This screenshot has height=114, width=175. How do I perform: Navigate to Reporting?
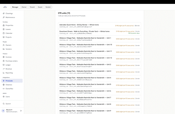pyautogui.click(x=12, y=73)
